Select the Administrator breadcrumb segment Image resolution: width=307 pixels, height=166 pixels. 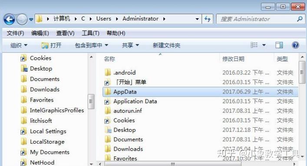pos(140,19)
